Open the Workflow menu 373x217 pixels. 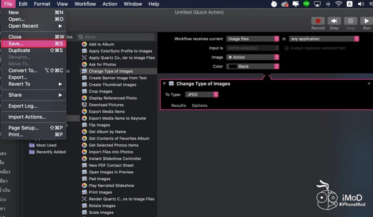pos(85,4)
